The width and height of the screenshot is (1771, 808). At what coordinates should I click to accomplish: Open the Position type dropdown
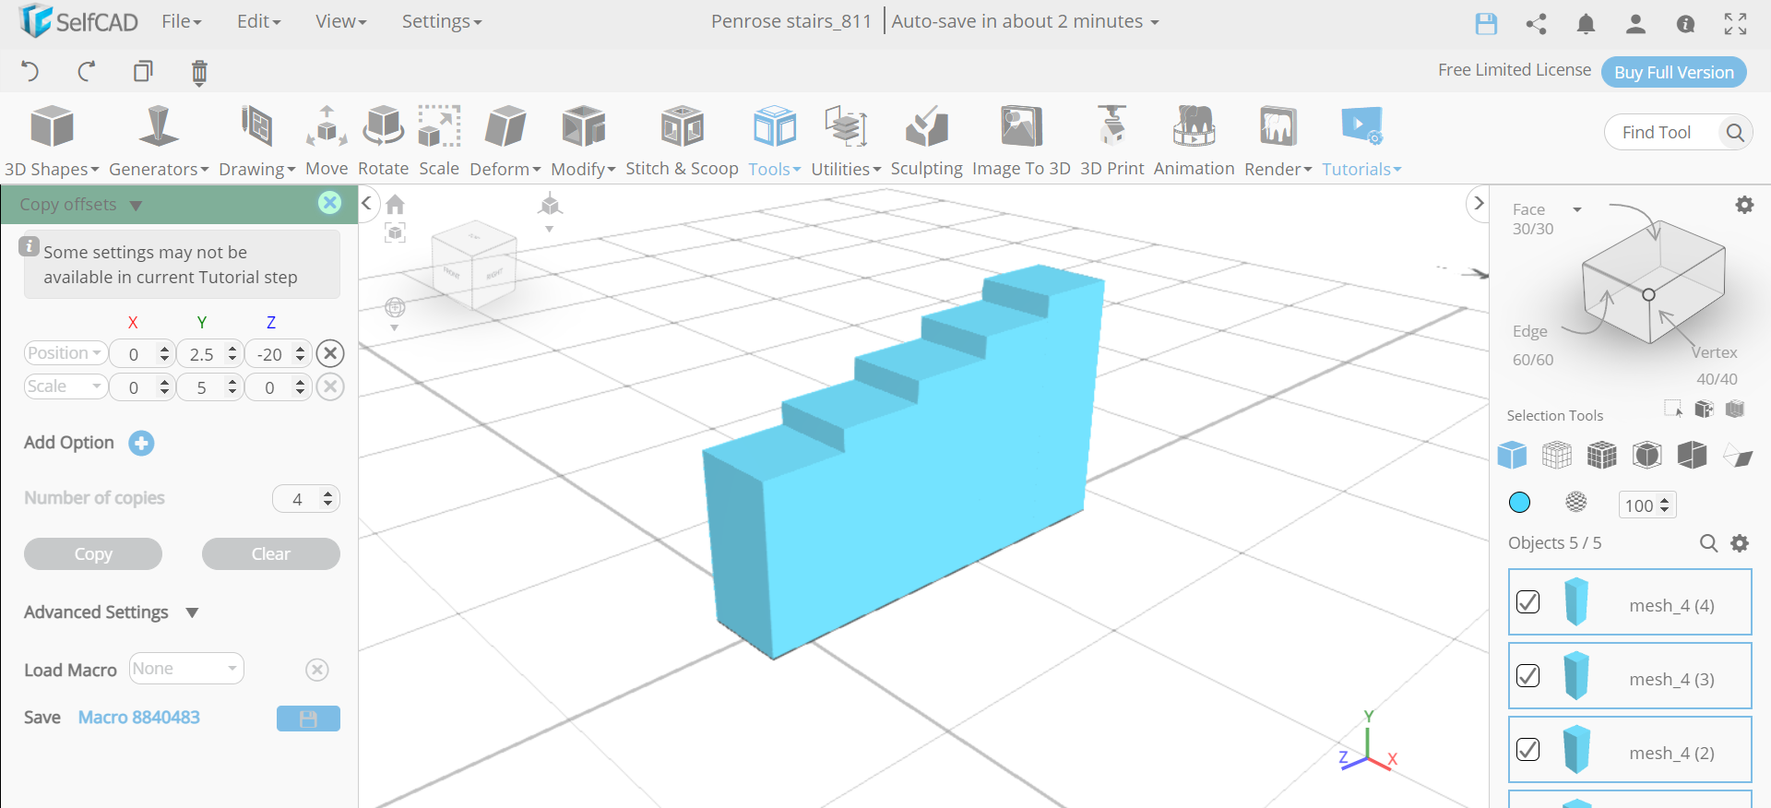(65, 353)
